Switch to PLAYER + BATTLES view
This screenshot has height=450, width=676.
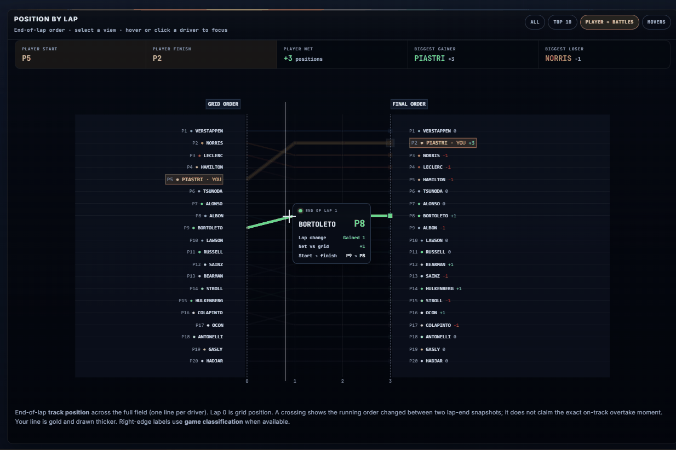tap(609, 22)
